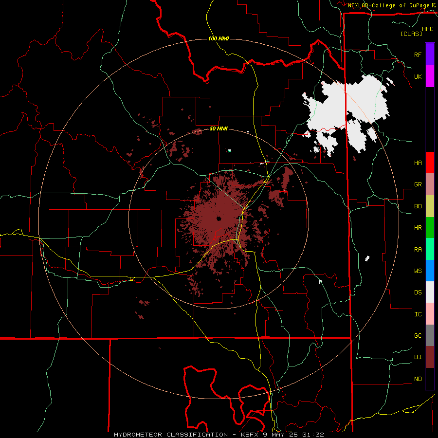Viewport: 438px width, 438px height.
Task: Click the IC pink legend swatch
Action: pyautogui.click(x=430, y=314)
